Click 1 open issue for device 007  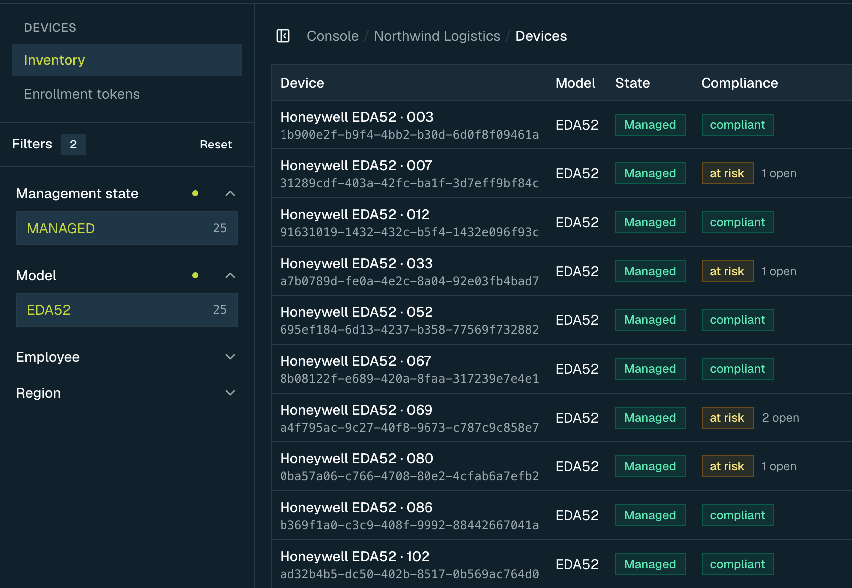coord(779,173)
